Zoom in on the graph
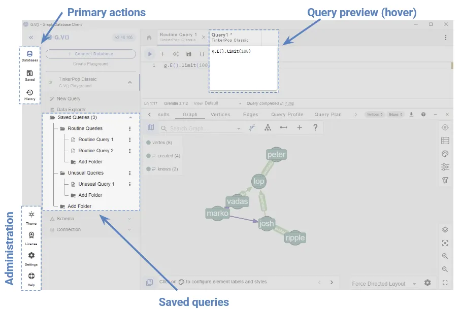 445,256
